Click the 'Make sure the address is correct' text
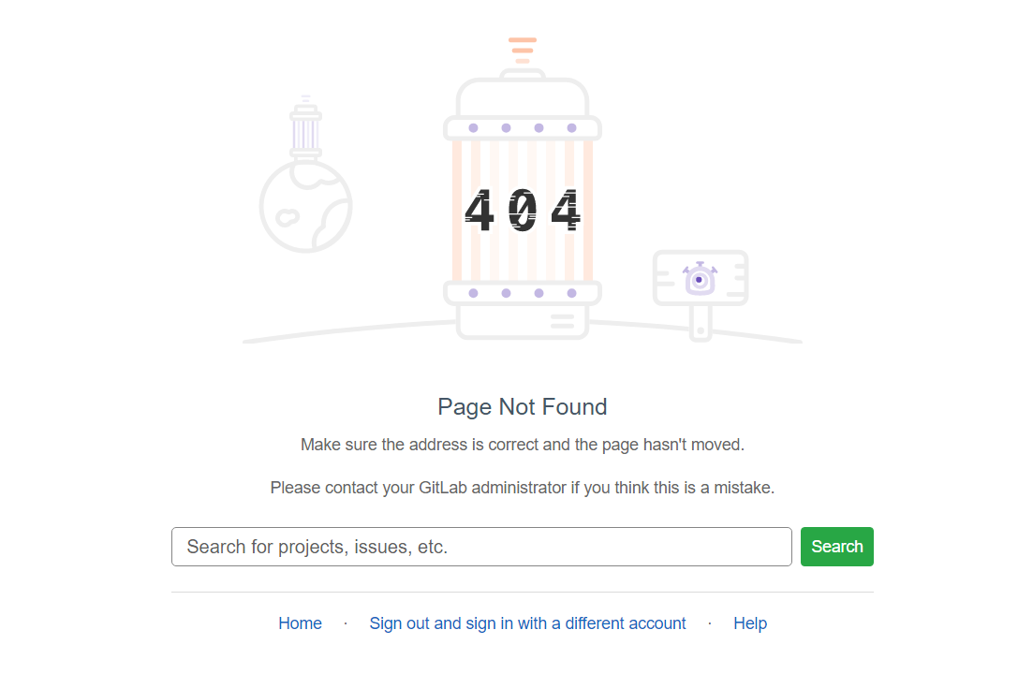Viewport: 1018px width, 674px height. (523, 445)
